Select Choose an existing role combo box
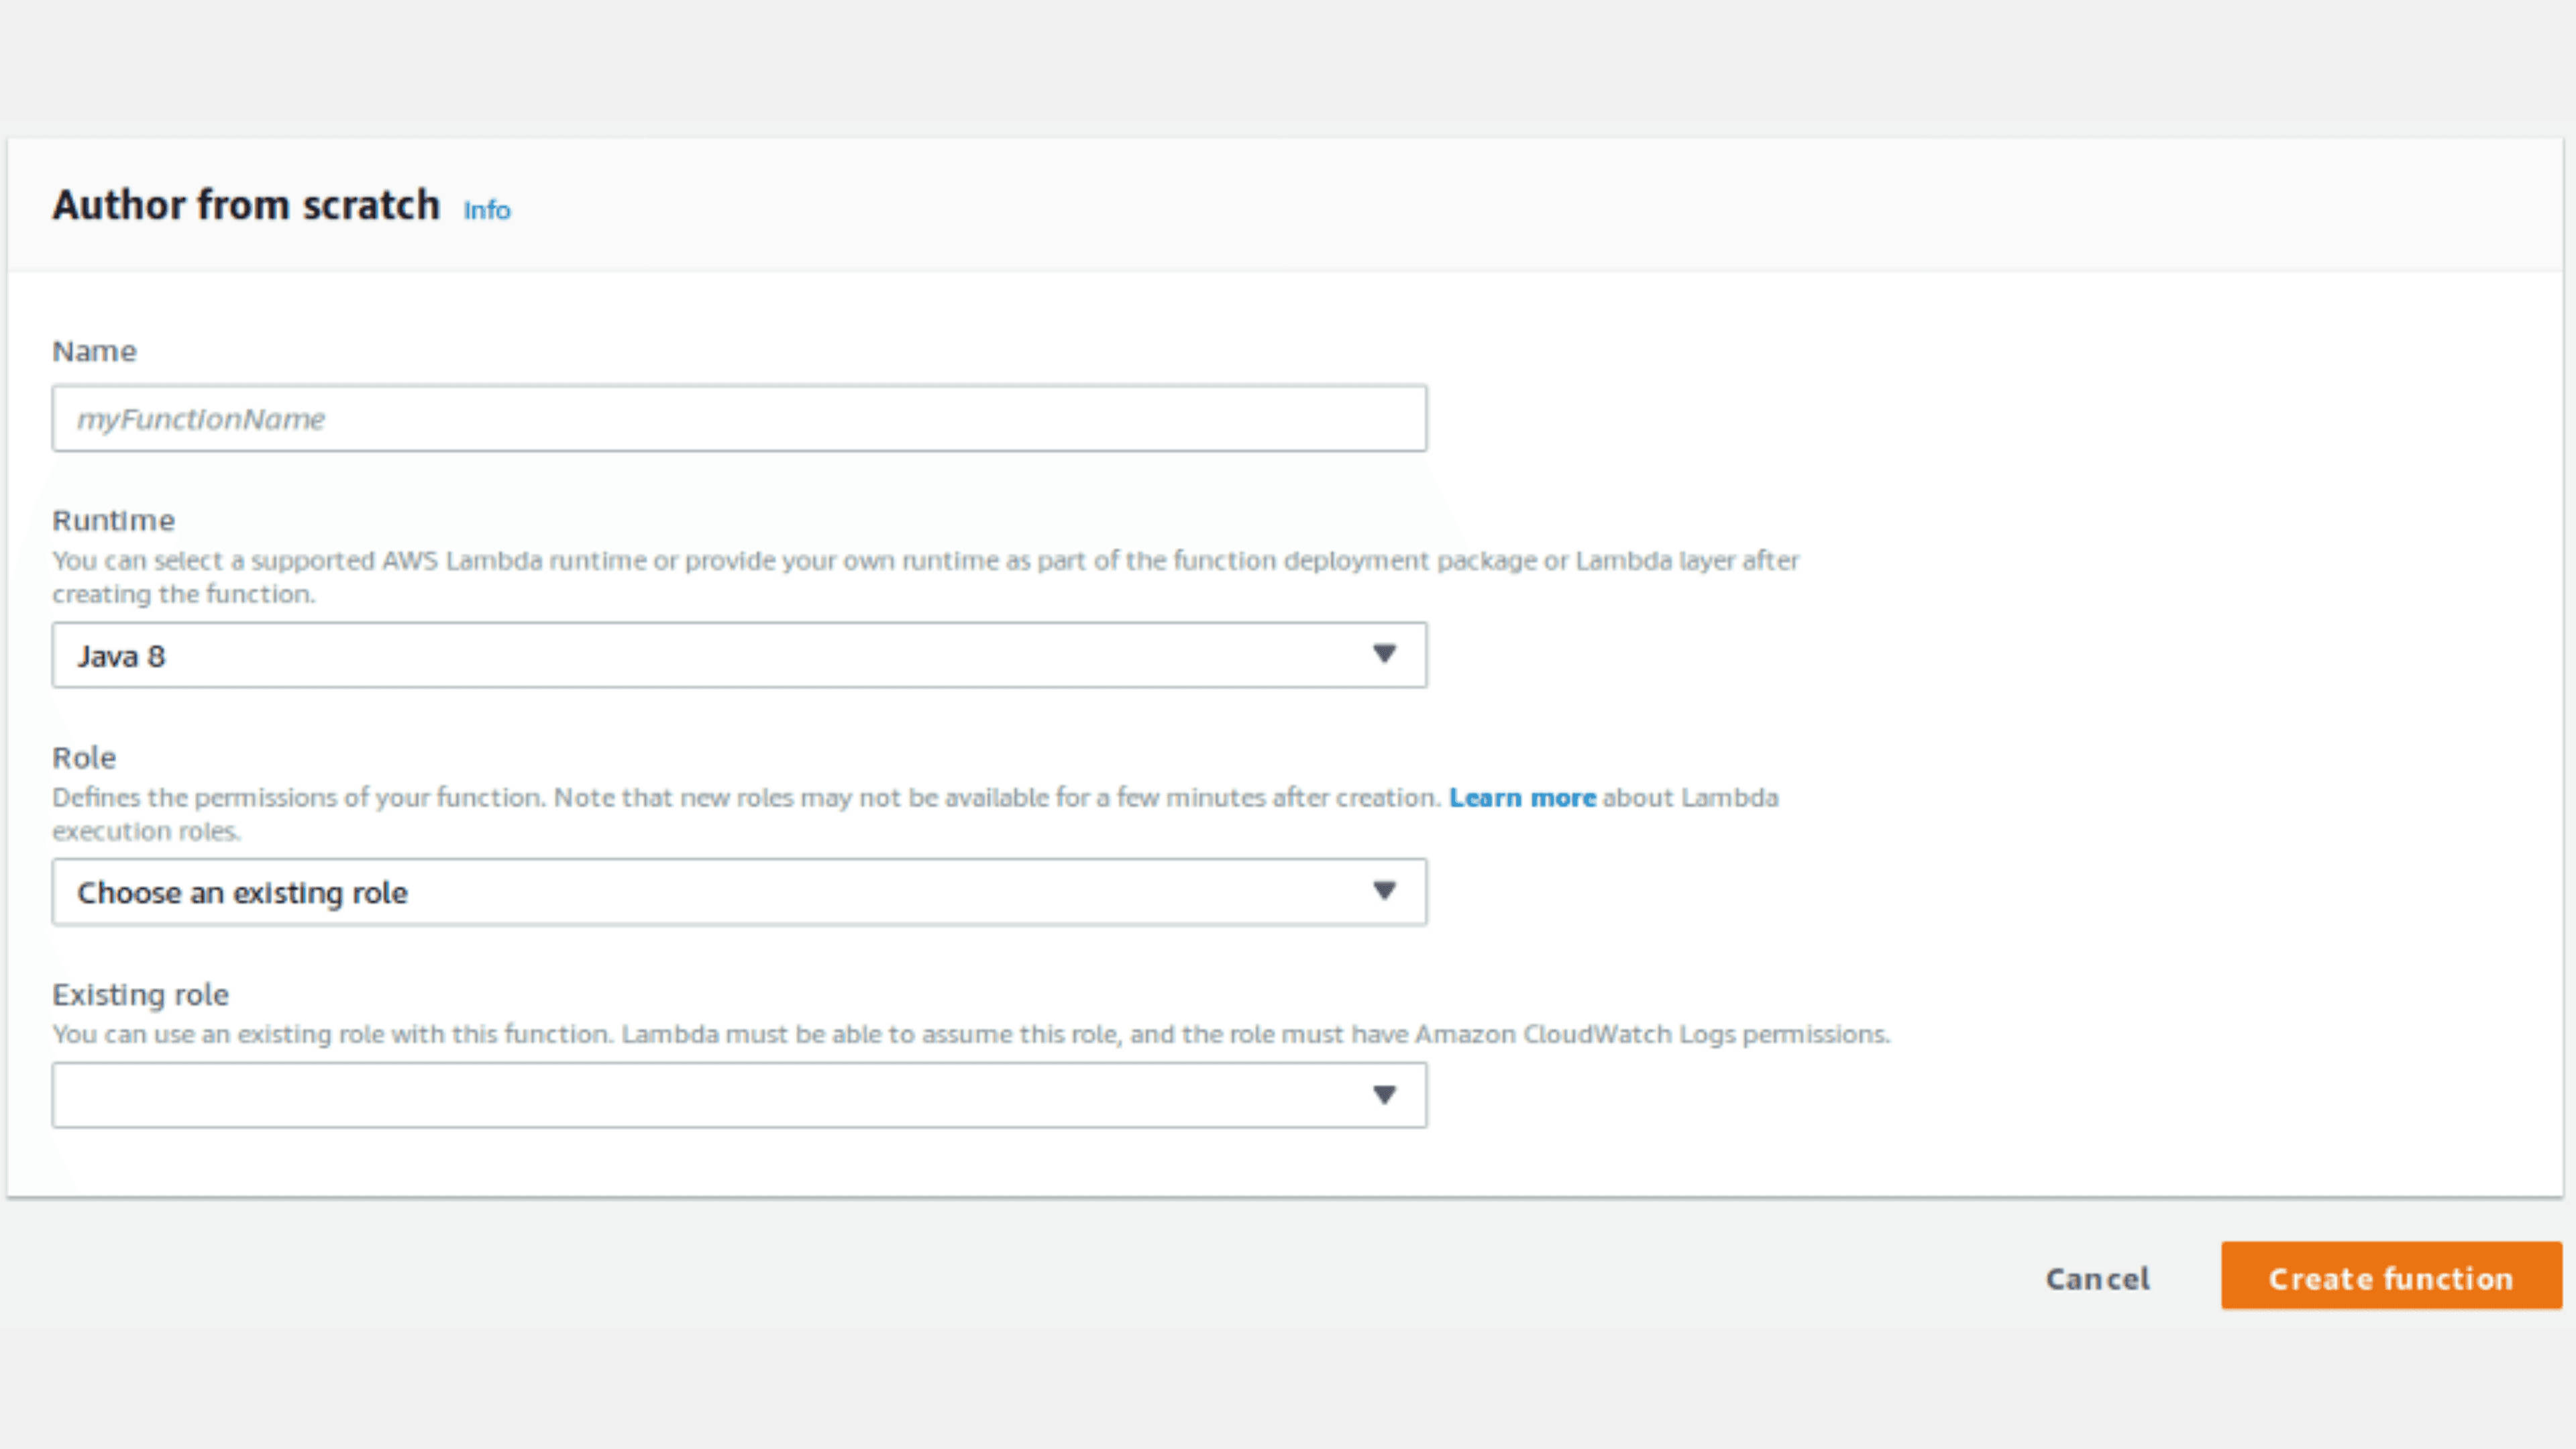Screen dimensions: 2576x1449 coord(740,891)
